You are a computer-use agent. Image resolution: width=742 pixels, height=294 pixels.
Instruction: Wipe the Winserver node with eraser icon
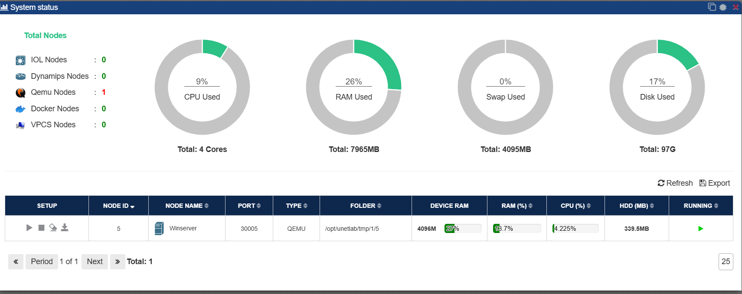click(x=53, y=227)
